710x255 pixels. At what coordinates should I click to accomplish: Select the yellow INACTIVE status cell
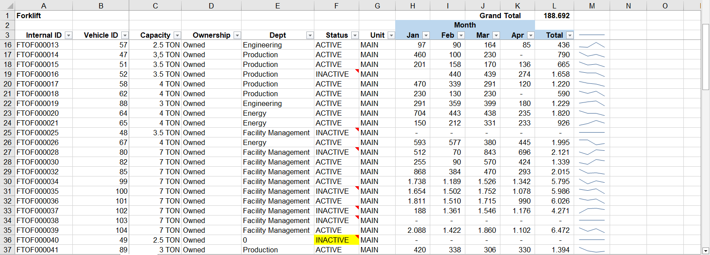click(x=337, y=240)
